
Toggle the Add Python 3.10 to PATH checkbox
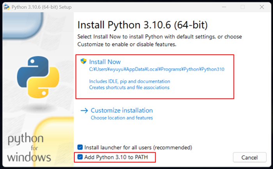80,157
